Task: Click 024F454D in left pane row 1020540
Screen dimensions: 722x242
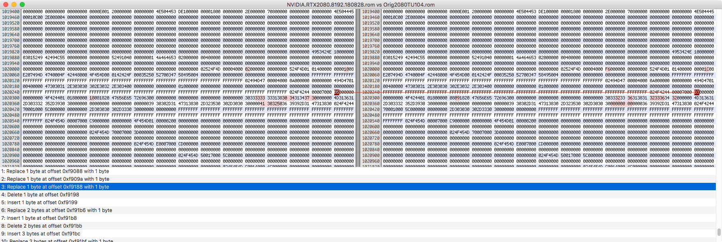Action: point(55,121)
